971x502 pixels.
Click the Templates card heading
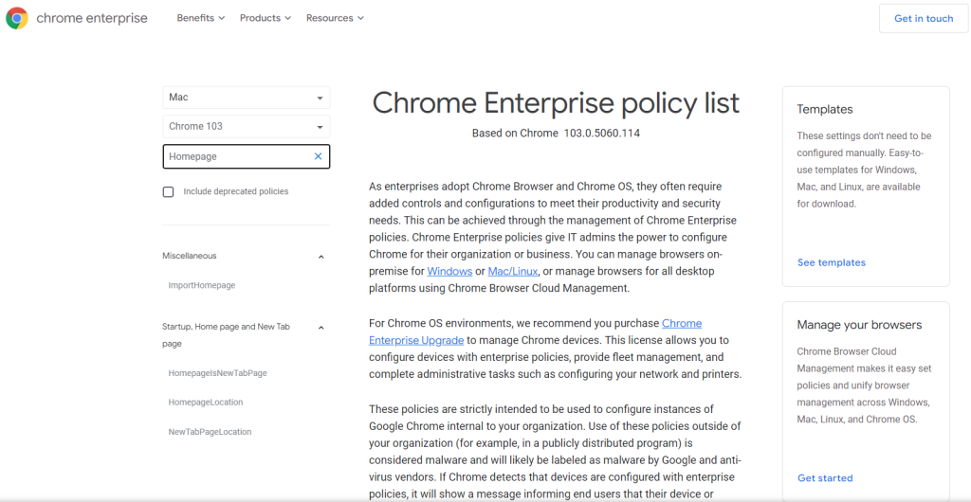[x=825, y=110]
